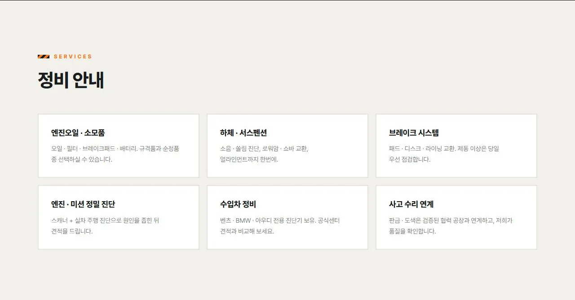Screen dimensions: 575x300
Task: Click the 패드 · 디스크 · 라이닝 교환 description
Action: pyautogui.click(x=444, y=154)
